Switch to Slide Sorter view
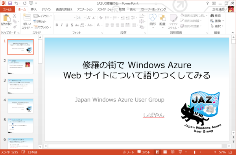This screenshot has height=155, width=236. pyautogui.click(x=165, y=152)
